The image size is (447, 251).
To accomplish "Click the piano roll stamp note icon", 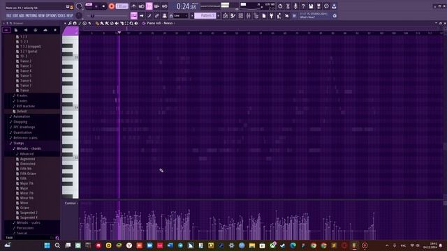I will (x=80, y=23).
